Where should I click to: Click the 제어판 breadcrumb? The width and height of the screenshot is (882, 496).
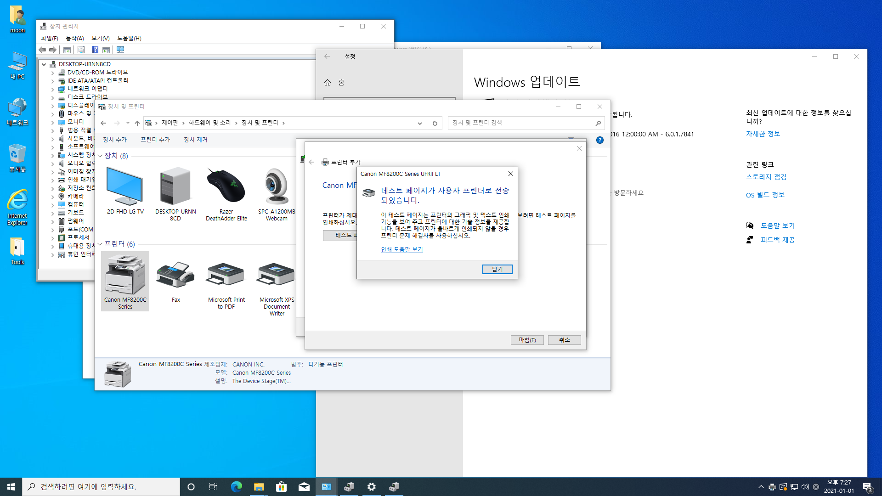(170, 123)
